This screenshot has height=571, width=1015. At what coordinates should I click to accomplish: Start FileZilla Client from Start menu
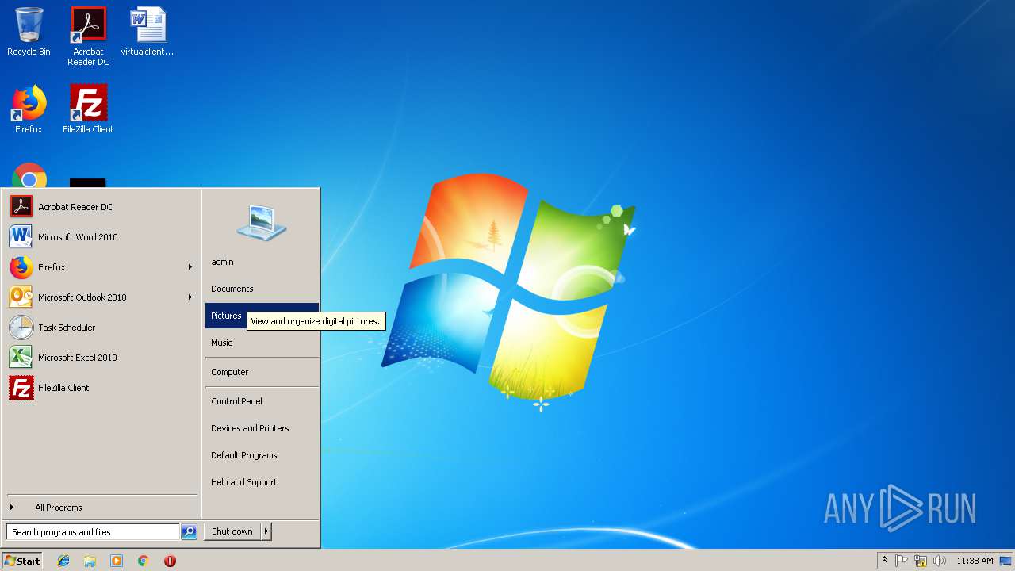click(101, 388)
